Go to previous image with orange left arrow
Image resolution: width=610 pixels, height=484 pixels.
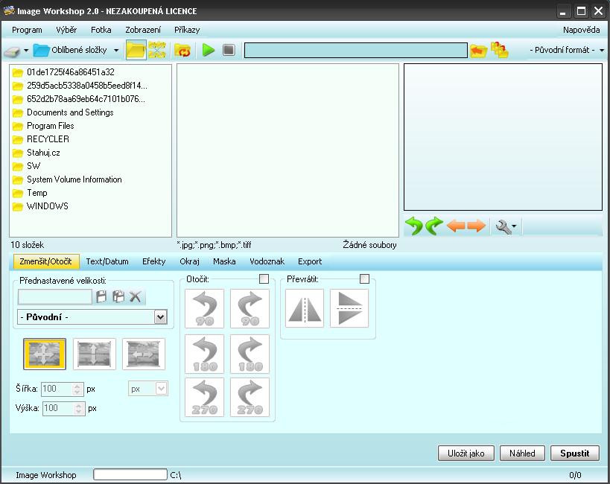click(456, 226)
